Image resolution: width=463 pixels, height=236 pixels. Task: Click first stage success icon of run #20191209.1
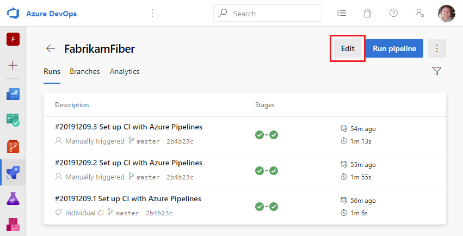point(260,207)
